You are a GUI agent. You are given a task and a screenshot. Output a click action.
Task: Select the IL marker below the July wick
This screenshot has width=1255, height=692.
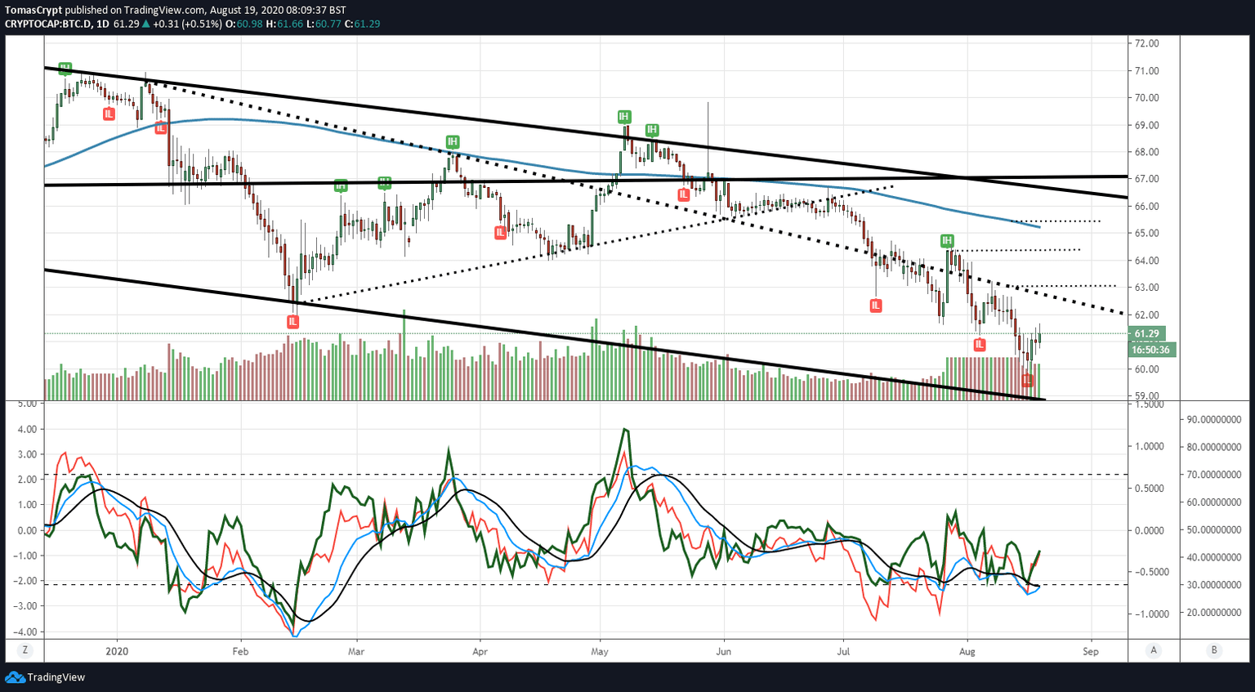click(x=876, y=306)
